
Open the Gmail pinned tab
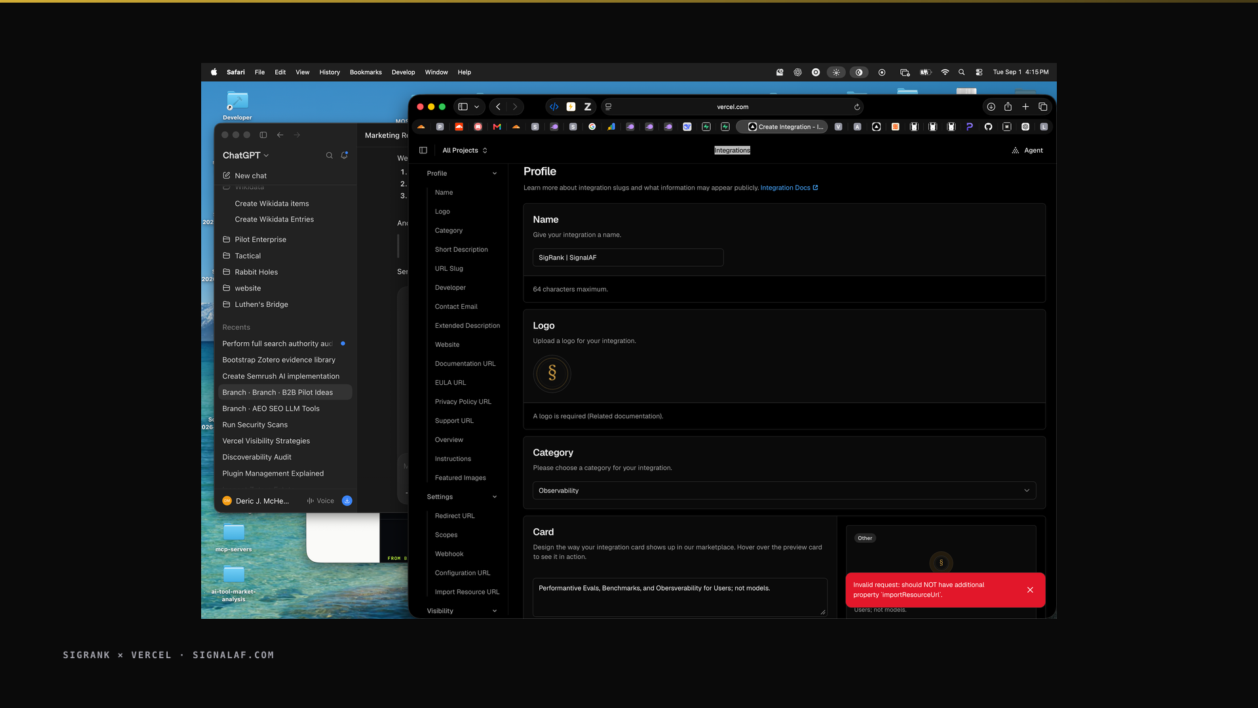497,127
